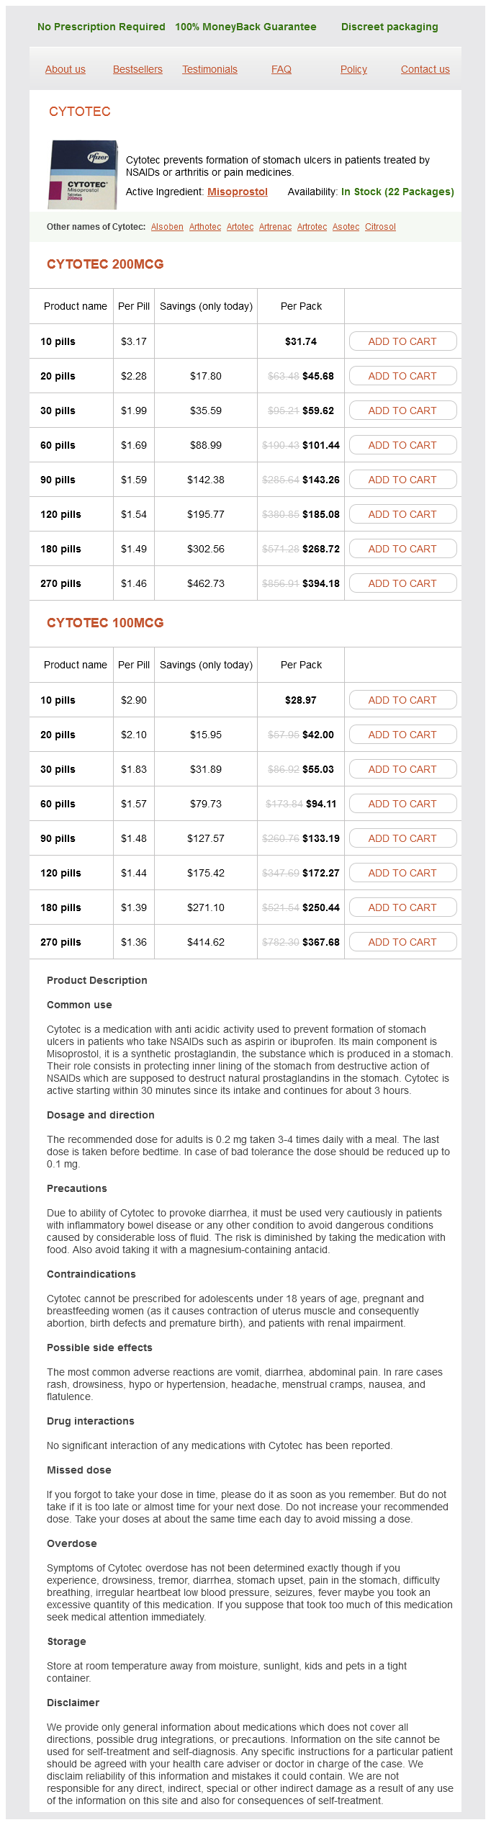Open the Policy page link
This screenshot has height=1825, width=491.
[x=353, y=69]
